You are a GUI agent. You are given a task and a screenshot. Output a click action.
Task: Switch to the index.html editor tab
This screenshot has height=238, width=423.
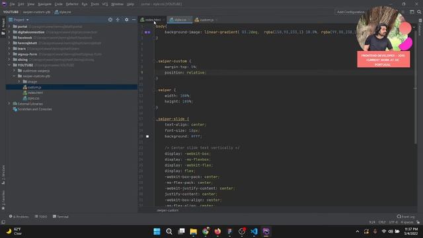pos(153,20)
